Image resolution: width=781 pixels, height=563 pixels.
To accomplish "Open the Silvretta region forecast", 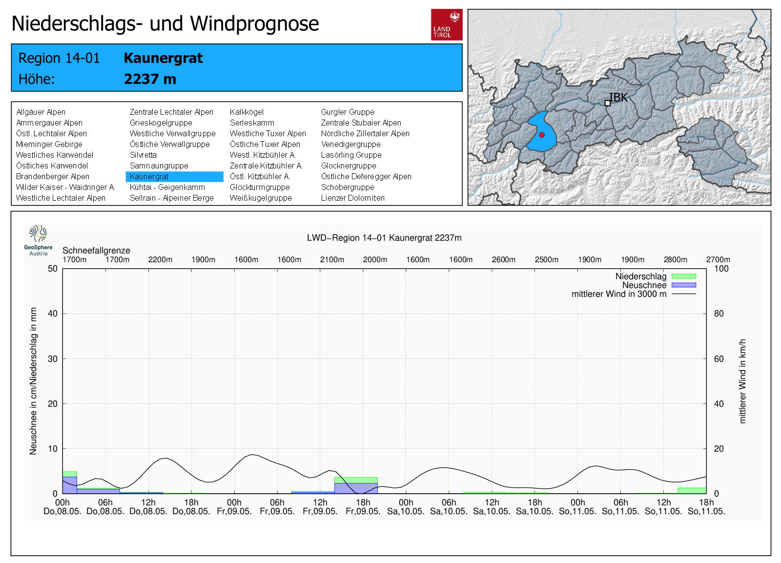I will click(143, 155).
